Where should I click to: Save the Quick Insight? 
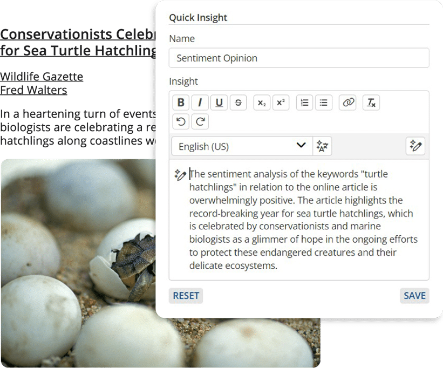tap(414, 296)
